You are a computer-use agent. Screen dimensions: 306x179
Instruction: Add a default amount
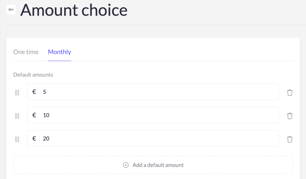click(x=153, y=165)
